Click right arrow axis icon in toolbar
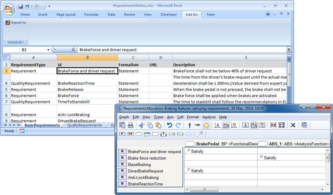 click(x=197, y=125)
